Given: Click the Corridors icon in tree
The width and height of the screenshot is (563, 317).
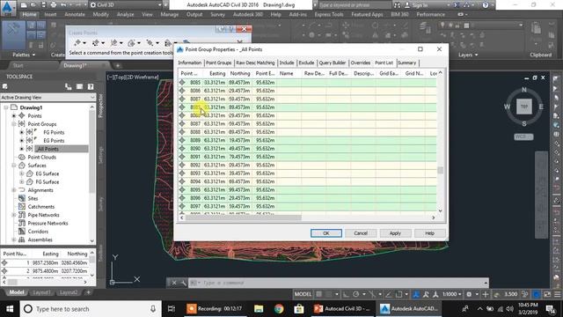Looking at the screenshot, I should pos(22,232).
